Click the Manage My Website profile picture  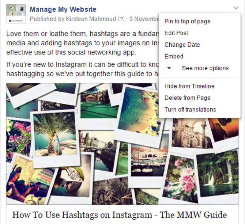coord(16,14)
